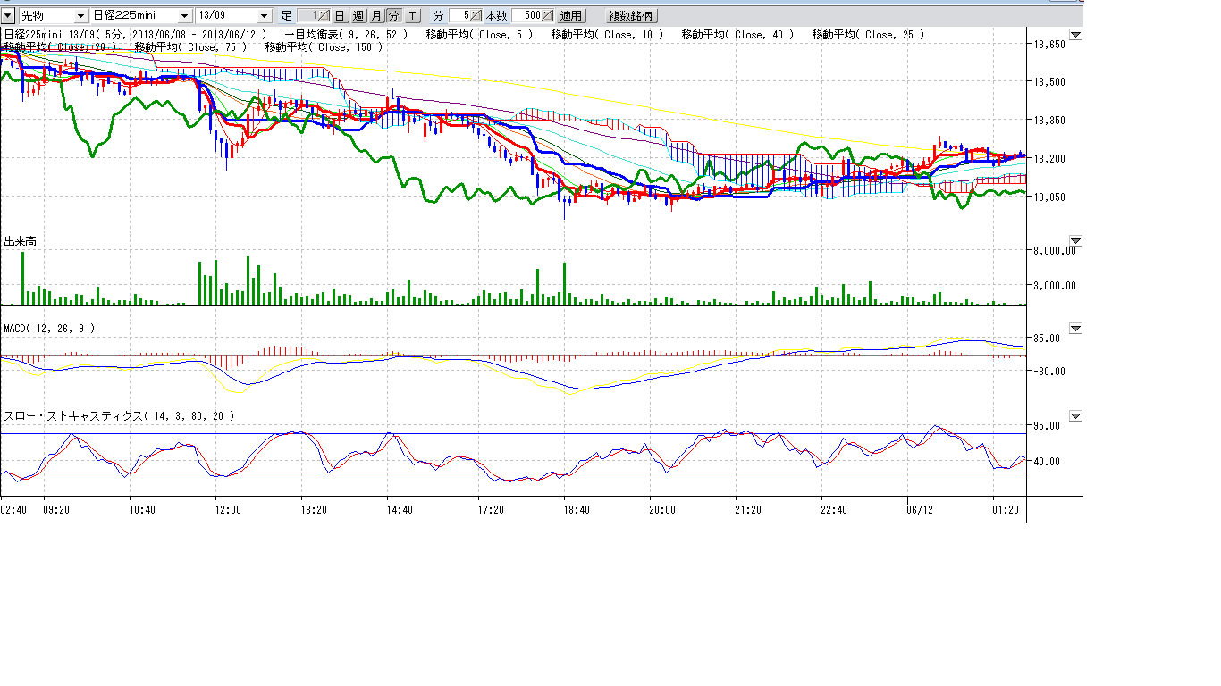Screen dimensions: 1221x686
Task: Click the 本数 bar count input field
Action: [x=526, y=16]
